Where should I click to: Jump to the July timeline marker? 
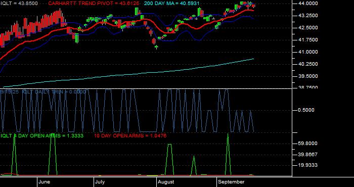(100, 182)
